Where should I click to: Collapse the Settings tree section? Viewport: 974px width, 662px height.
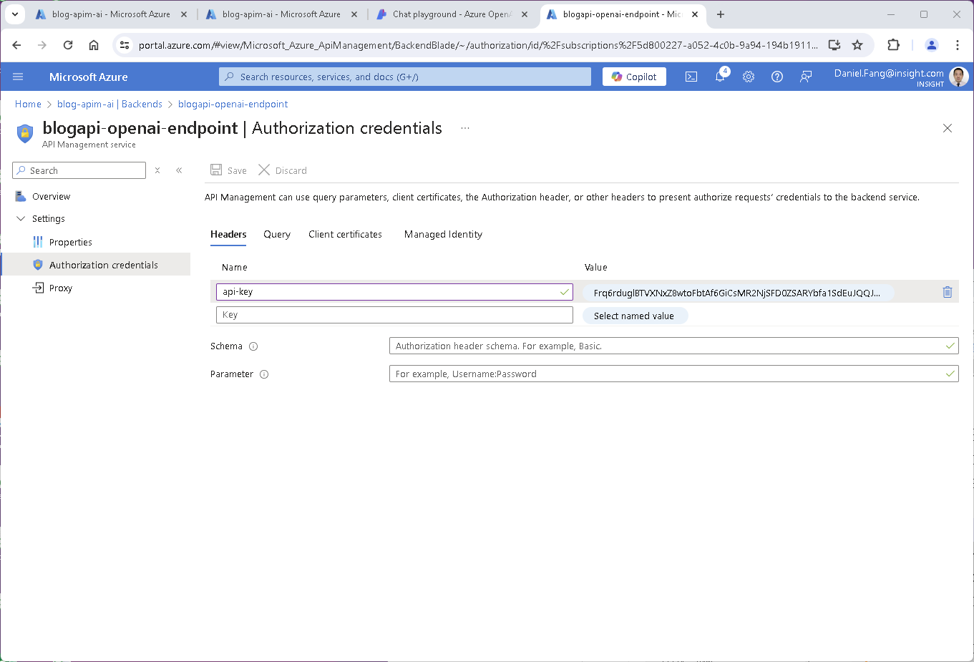point(21,219)
